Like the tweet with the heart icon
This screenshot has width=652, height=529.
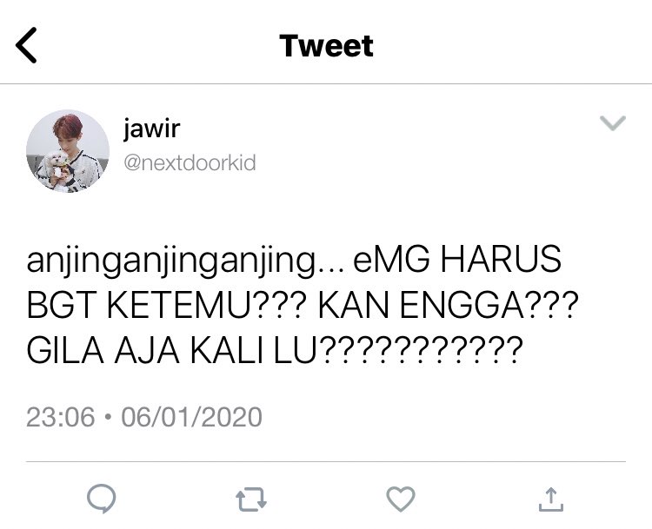point(401,499)
